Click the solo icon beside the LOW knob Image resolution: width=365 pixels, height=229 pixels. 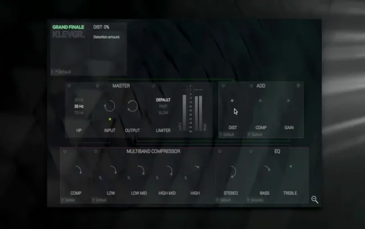tap(100, 178)
